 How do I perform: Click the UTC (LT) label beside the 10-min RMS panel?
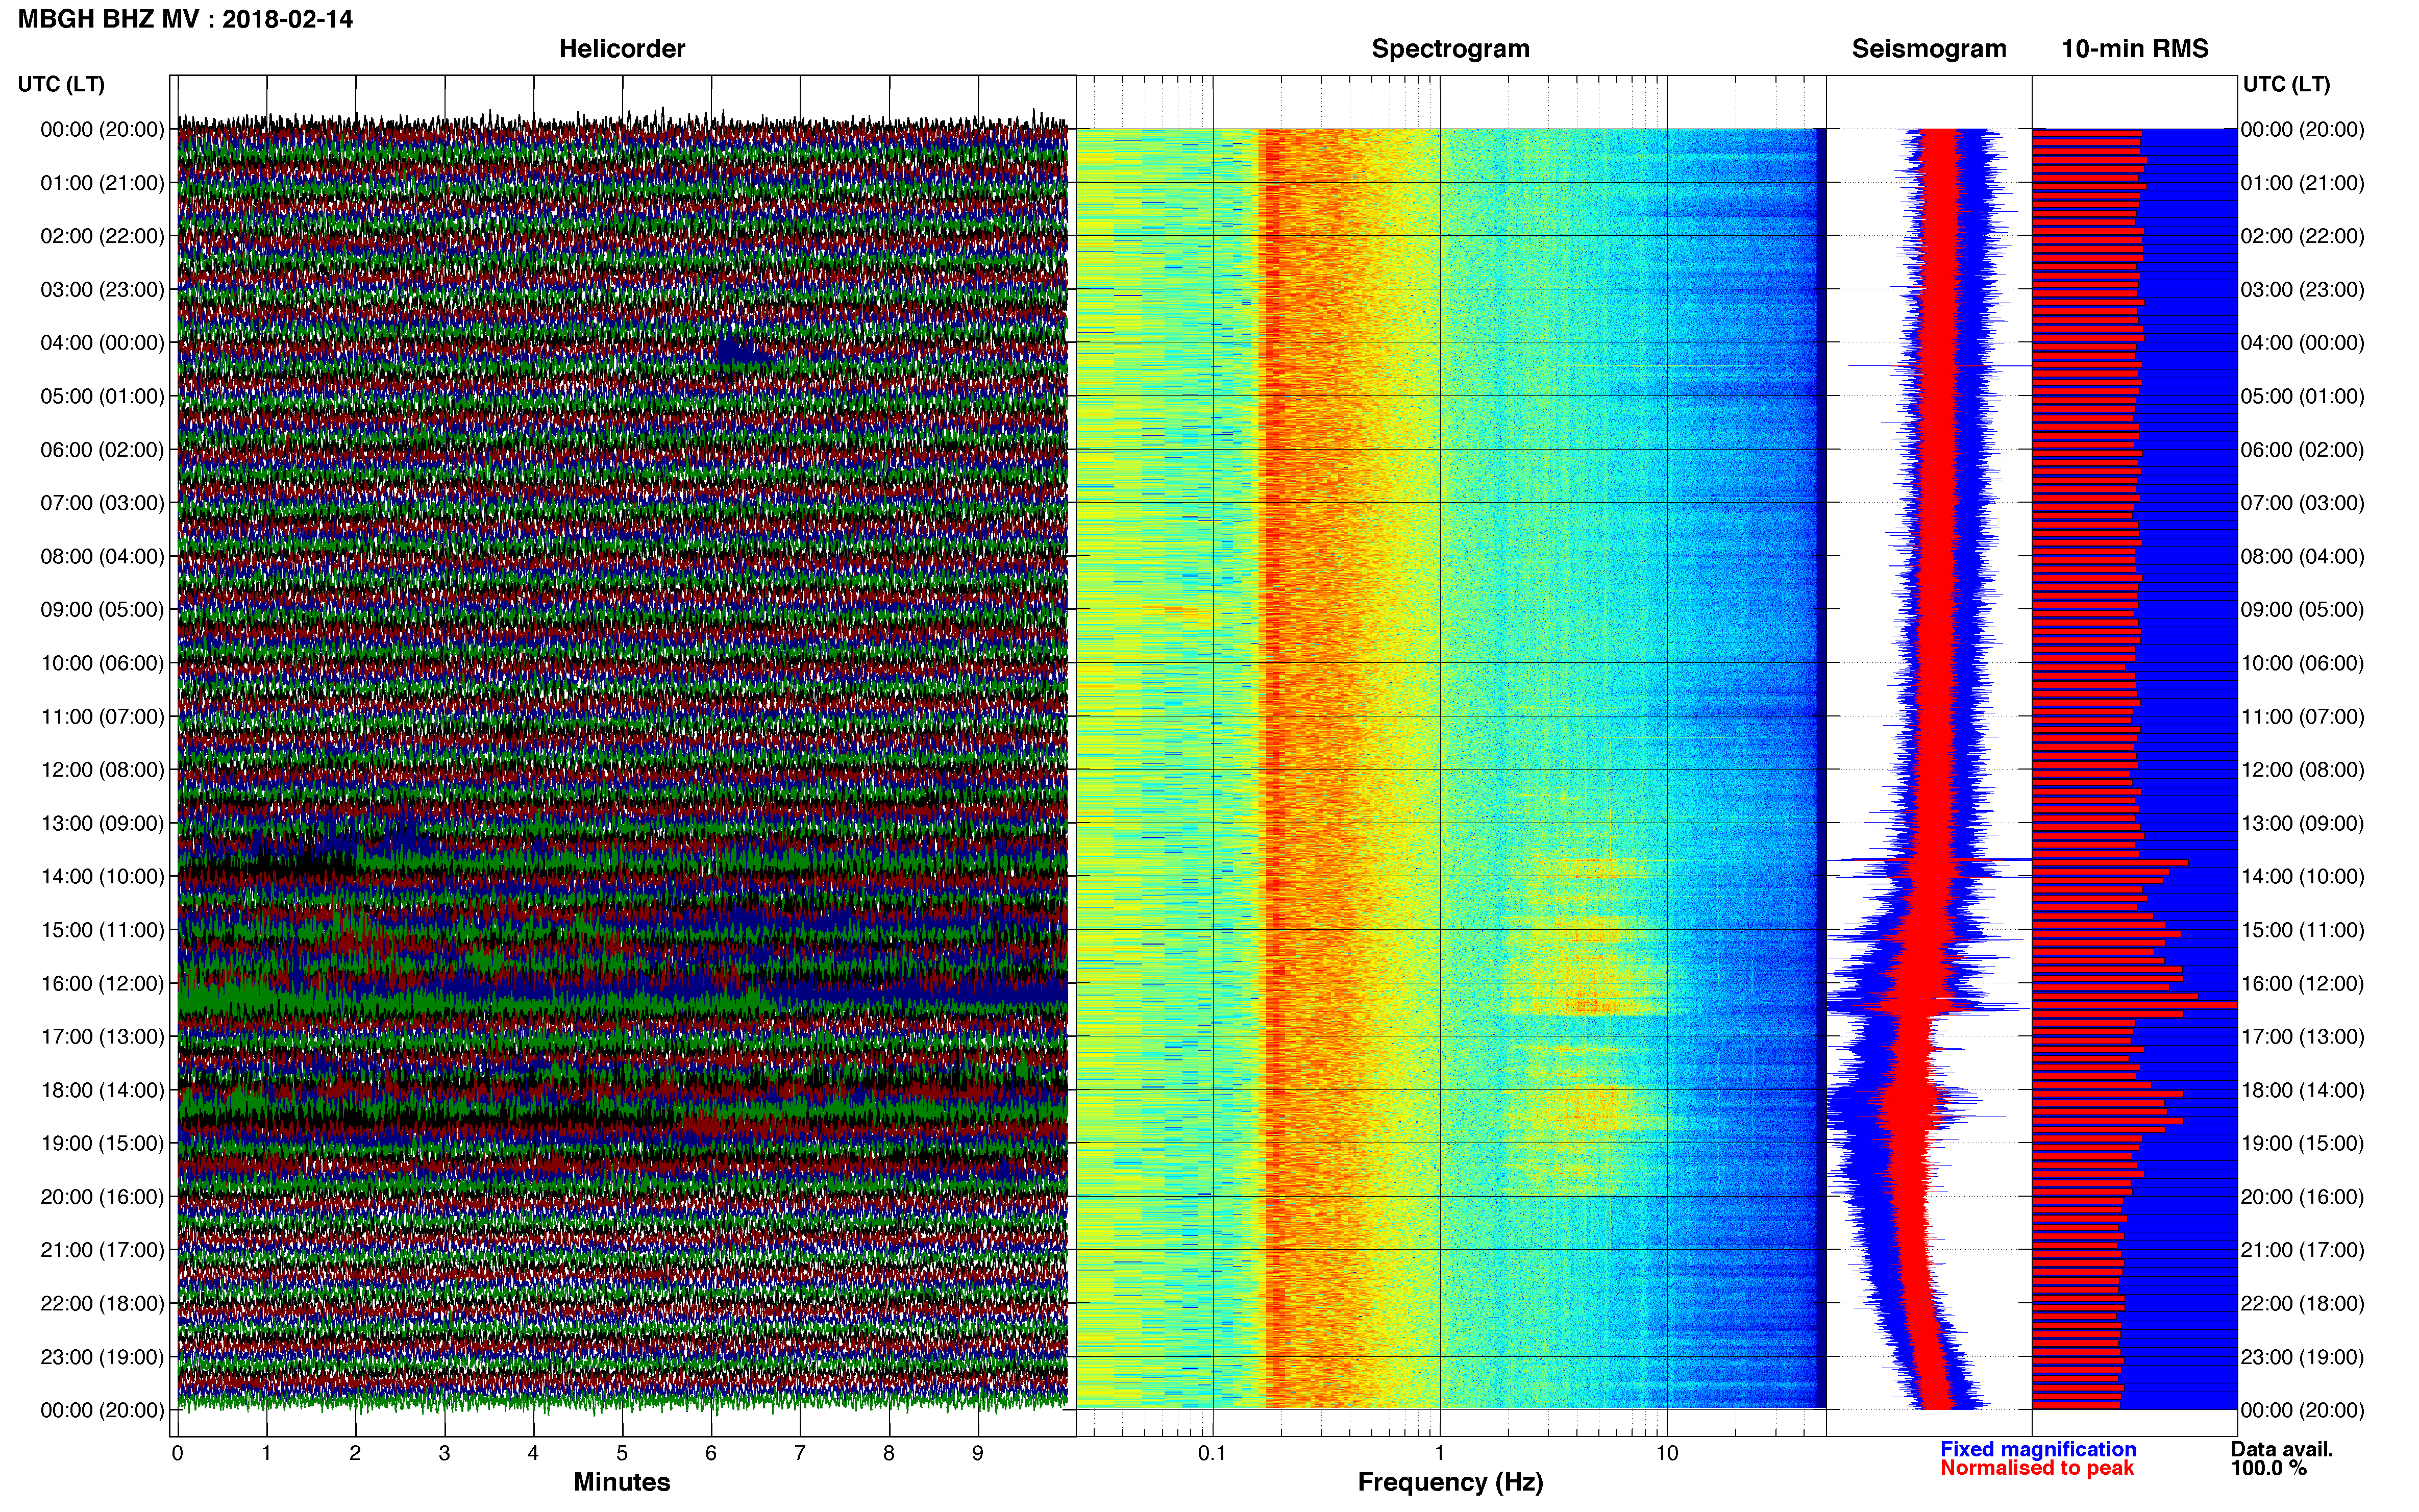(x=2286, y=84)
